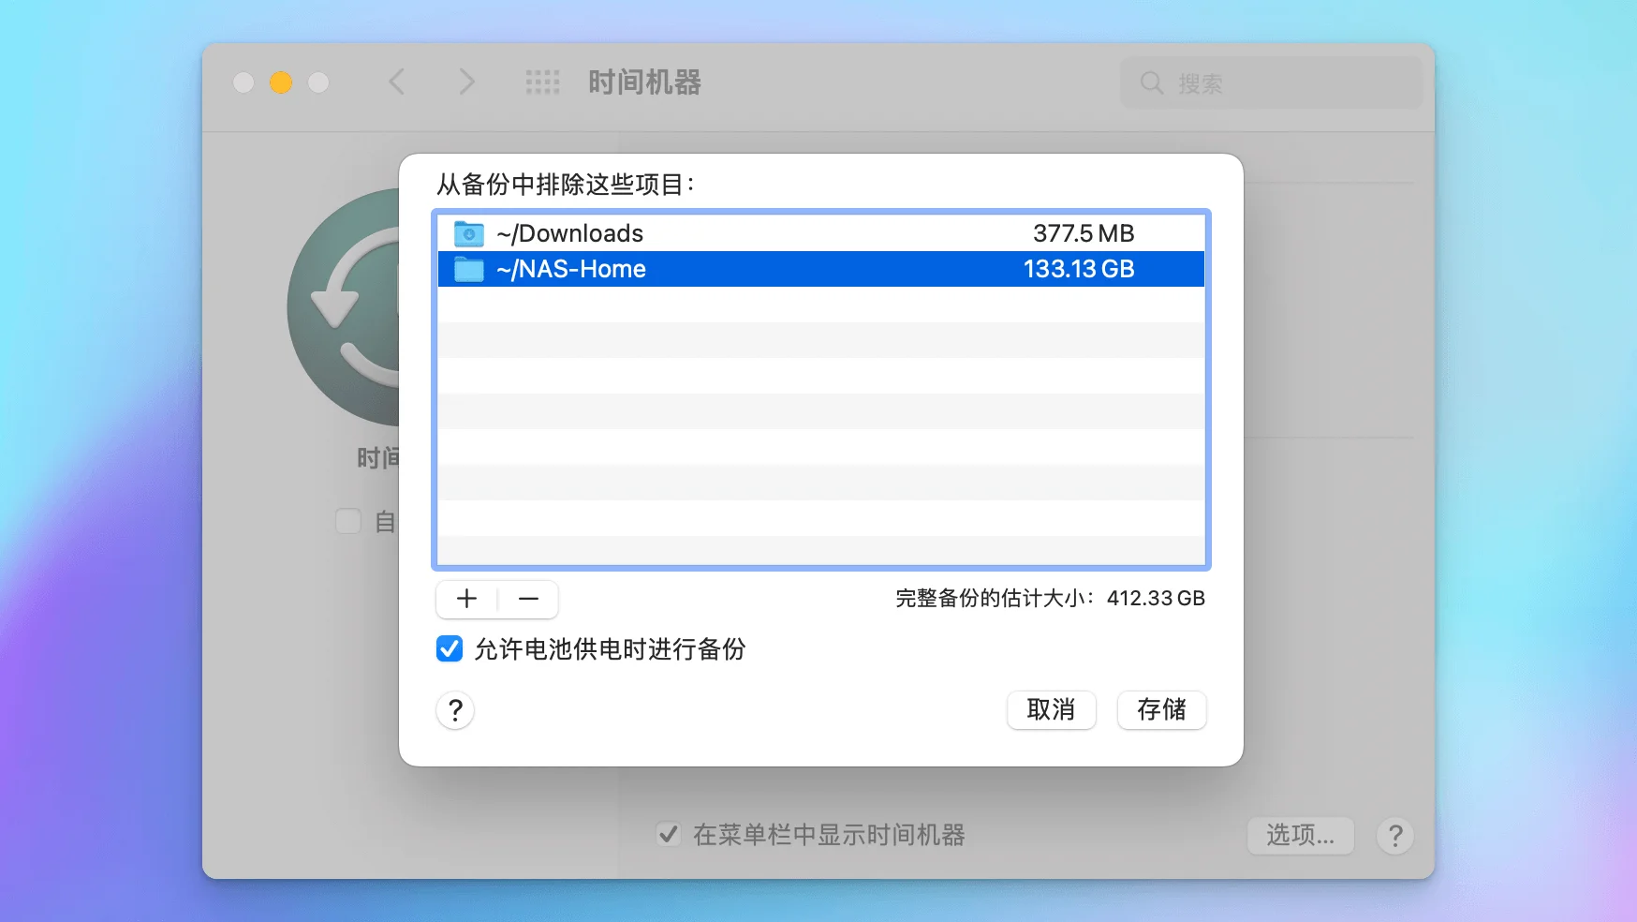Click the 从备份中排除这些项目 heading
Viewport: 1637px width, 922px height.
(565, 184)
